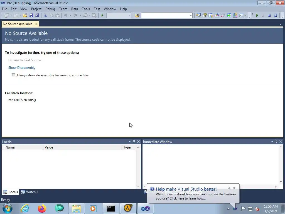Image resolution: width=285 pixels, height=214 pixels.
Task: Expand the Redo history dropdown arrow
Action: point(80,16)
